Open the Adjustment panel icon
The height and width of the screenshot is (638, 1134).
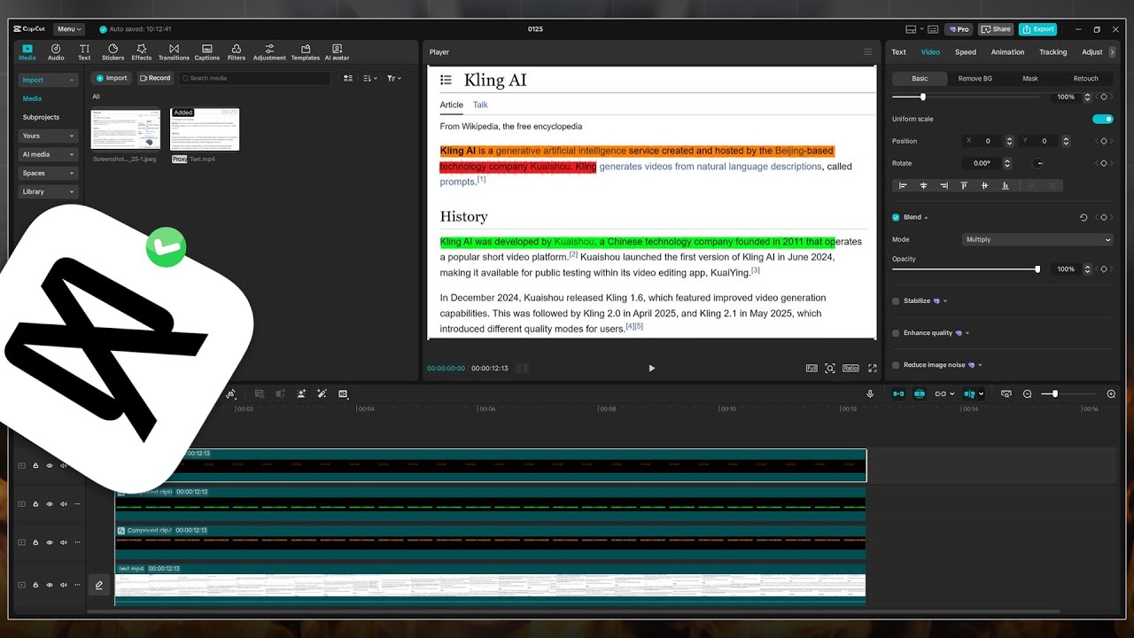[269, 52]
